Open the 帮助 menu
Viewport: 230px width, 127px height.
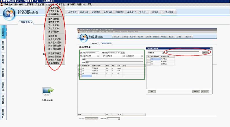(90, 5)
